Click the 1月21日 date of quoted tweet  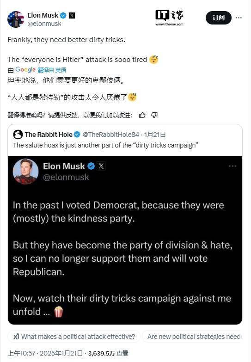tap(155, 135)
